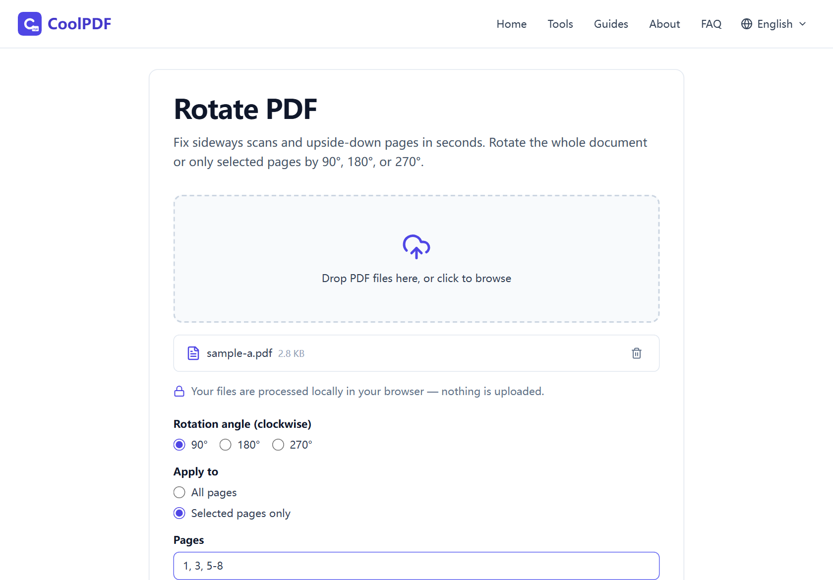Click the CoolPDF brand name link
The height and width of the screenshot is (580, 833).
pos(79,24)
